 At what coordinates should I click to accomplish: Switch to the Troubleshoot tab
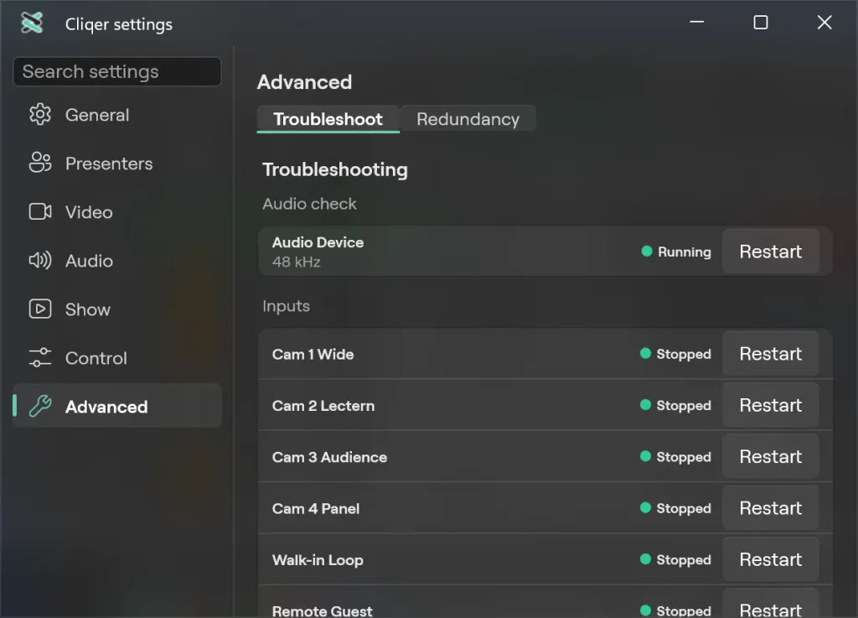[328, 119]
